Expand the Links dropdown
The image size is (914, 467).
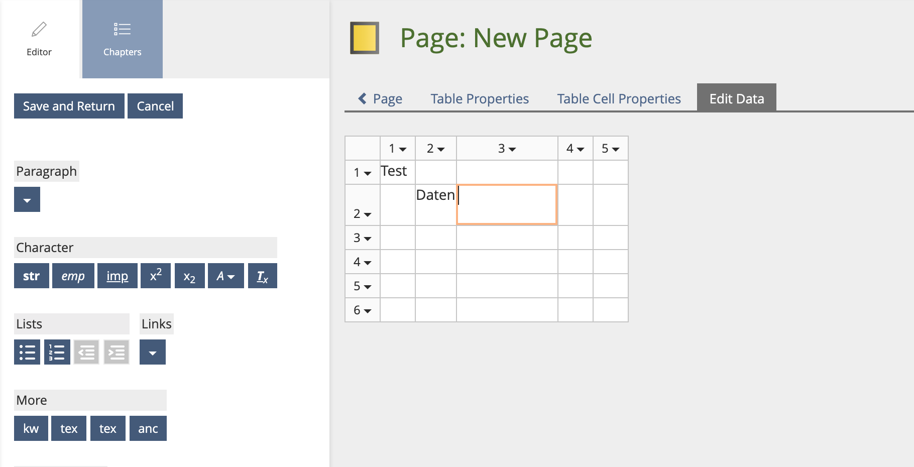point(153,352)
